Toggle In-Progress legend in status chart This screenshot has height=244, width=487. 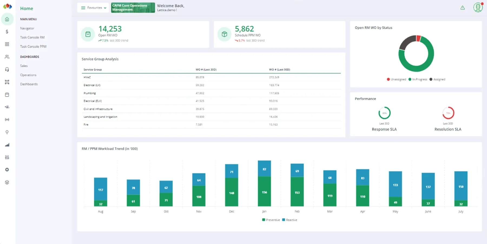pos(418,79)
